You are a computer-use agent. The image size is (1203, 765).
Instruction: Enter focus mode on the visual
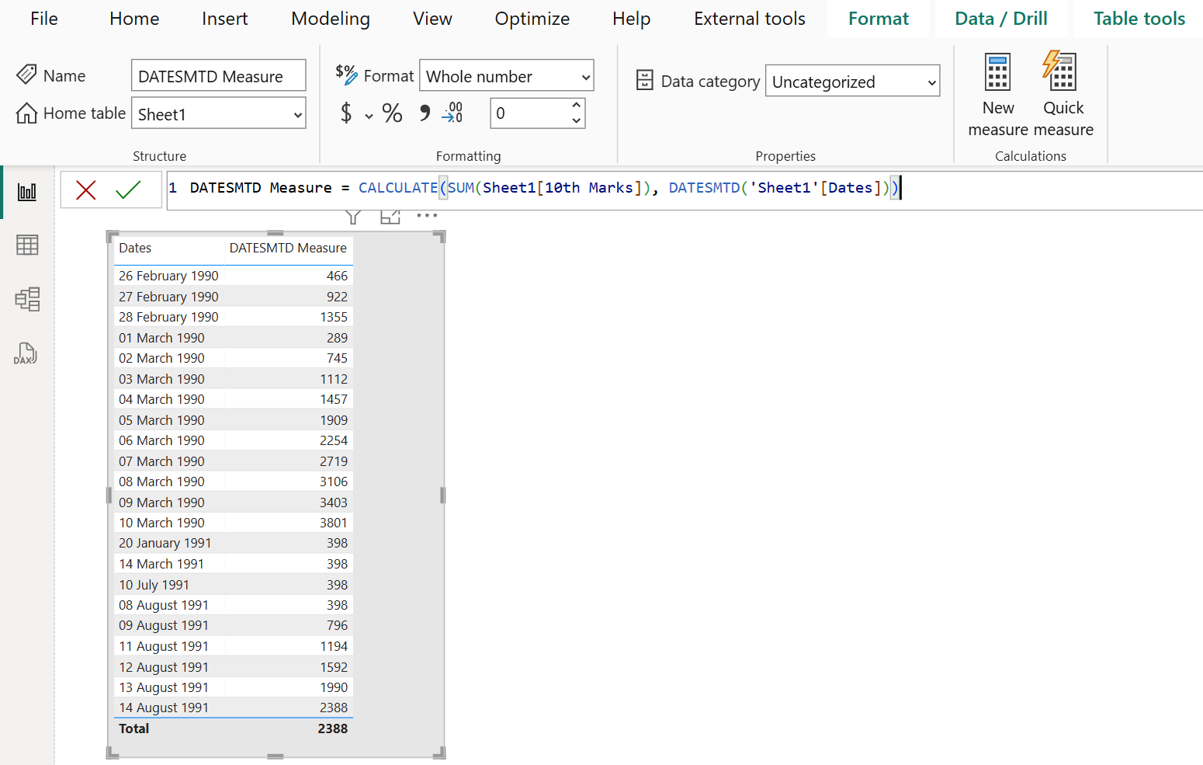coord(390,215)
